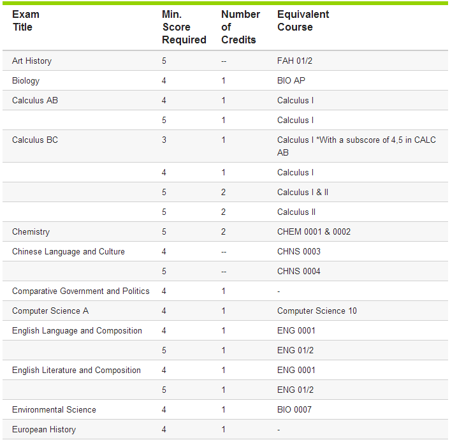
Task: Click the Equivalent Course column header
Action: point(303,20)
